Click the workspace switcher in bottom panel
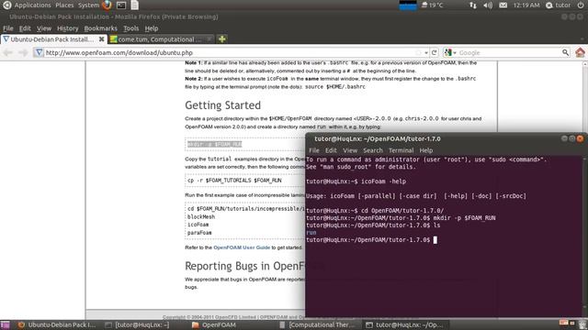This screenshot has height=330, width=588. pos(567,324)
